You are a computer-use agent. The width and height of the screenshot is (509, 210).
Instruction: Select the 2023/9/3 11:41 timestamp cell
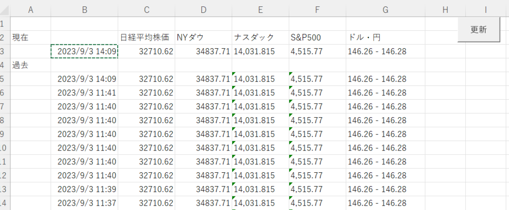[85, 93]
